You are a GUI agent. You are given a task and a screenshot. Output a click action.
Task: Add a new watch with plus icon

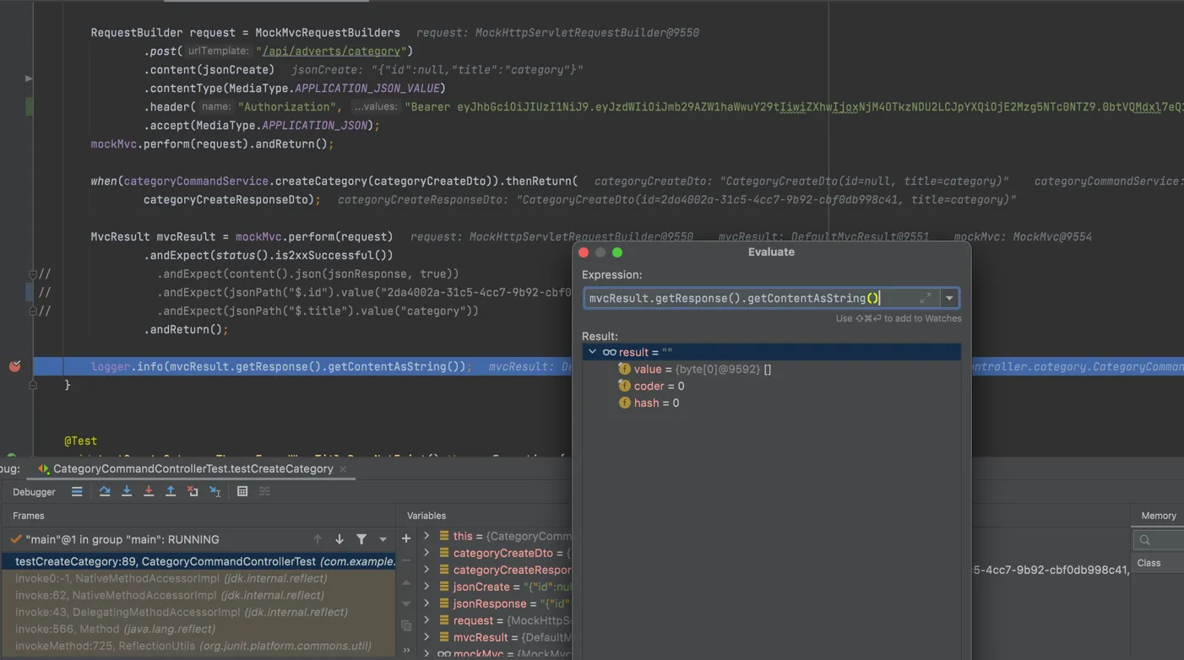point(406,538)
